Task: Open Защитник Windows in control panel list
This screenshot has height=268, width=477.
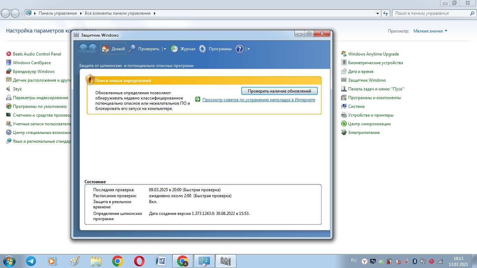Action: [367, 80]
